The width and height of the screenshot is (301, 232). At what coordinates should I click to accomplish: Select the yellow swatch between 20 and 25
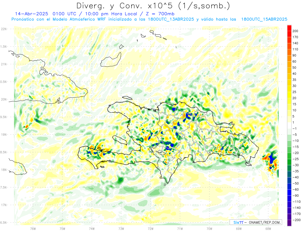coord(289,95)
